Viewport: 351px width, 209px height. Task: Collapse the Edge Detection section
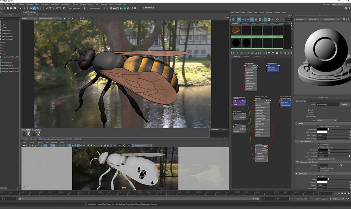pyautogui.click(x=297, y=141)
